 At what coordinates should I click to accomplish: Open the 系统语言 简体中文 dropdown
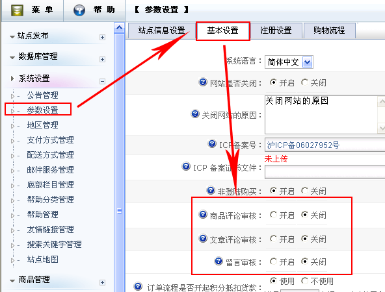tap(308, 62)
